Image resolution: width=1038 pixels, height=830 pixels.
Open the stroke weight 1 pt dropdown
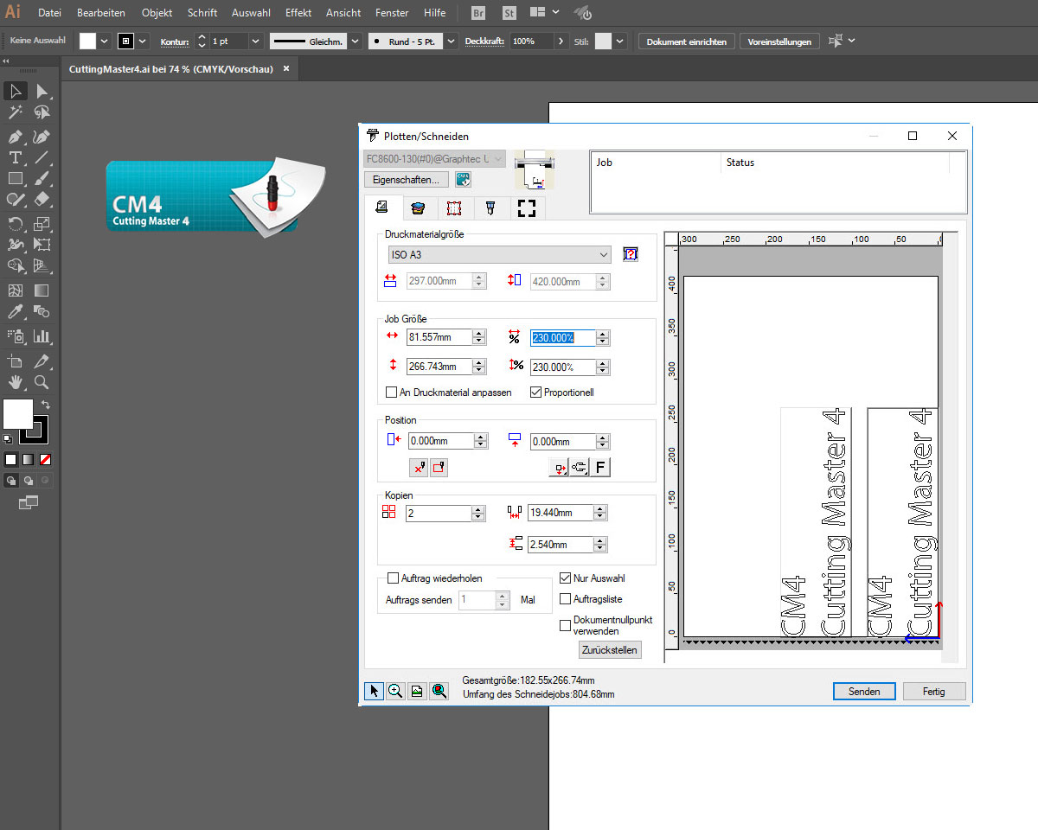point(255,41)
